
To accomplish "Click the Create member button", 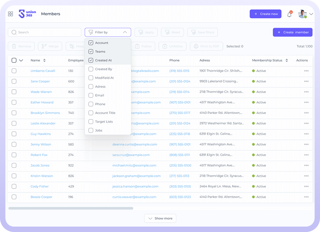I will (x=292, y=32).
